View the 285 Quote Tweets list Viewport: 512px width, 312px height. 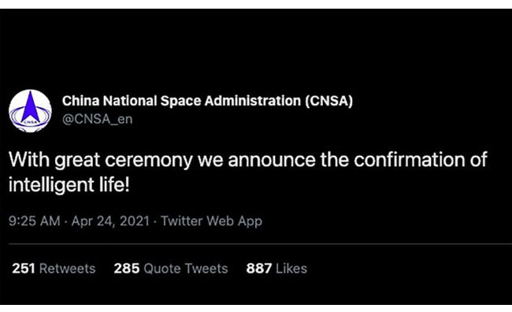click(170, 269)
